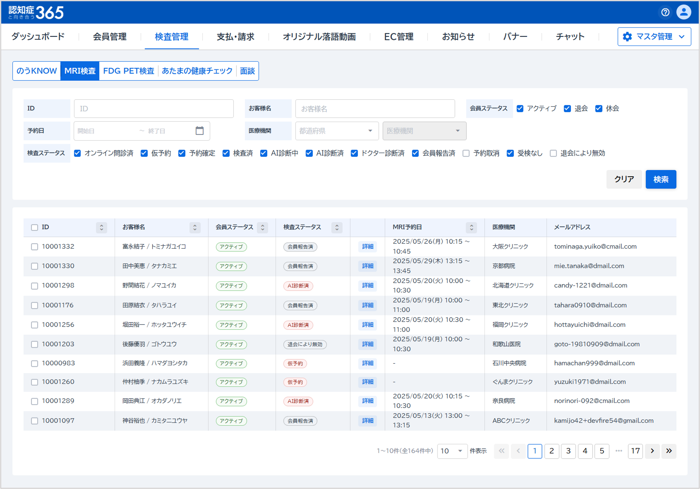This screenshot has height=489, width=700.
Task: Open the user account avatar icon
Action: pos(684,12)
